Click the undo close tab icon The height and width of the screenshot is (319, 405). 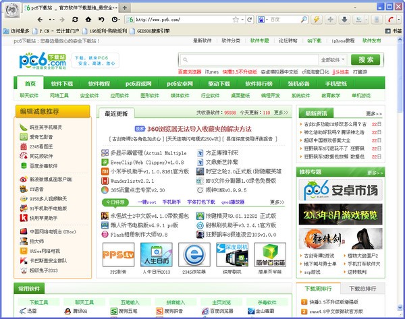[101, 20]
